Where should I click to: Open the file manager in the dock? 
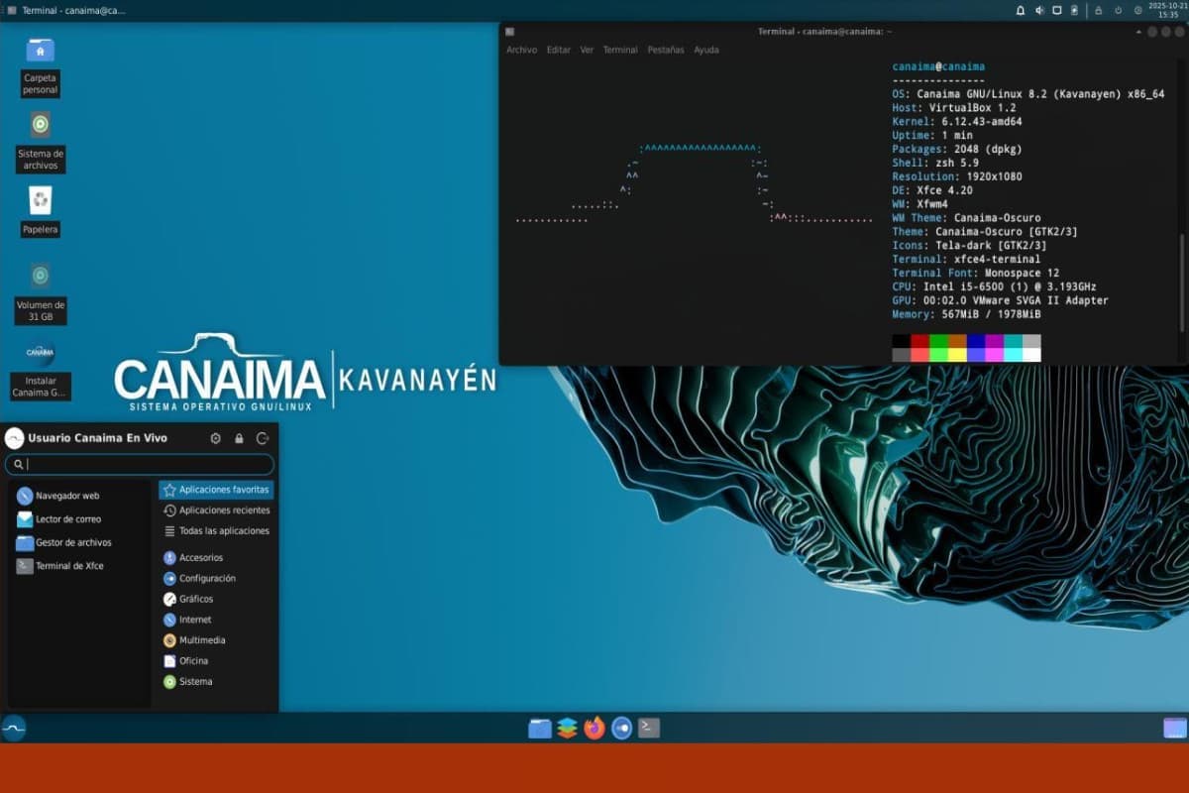pos(539,729)
